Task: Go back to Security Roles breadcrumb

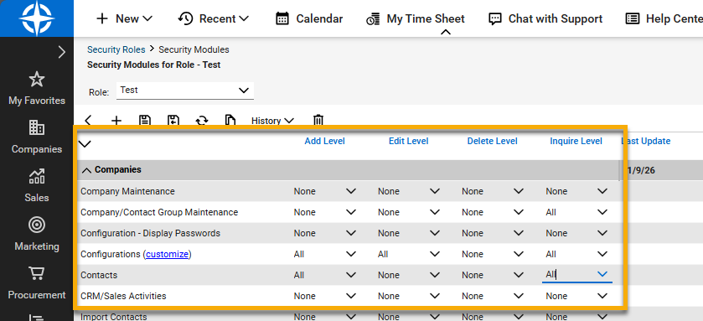Action: click(x=116, y=49)
